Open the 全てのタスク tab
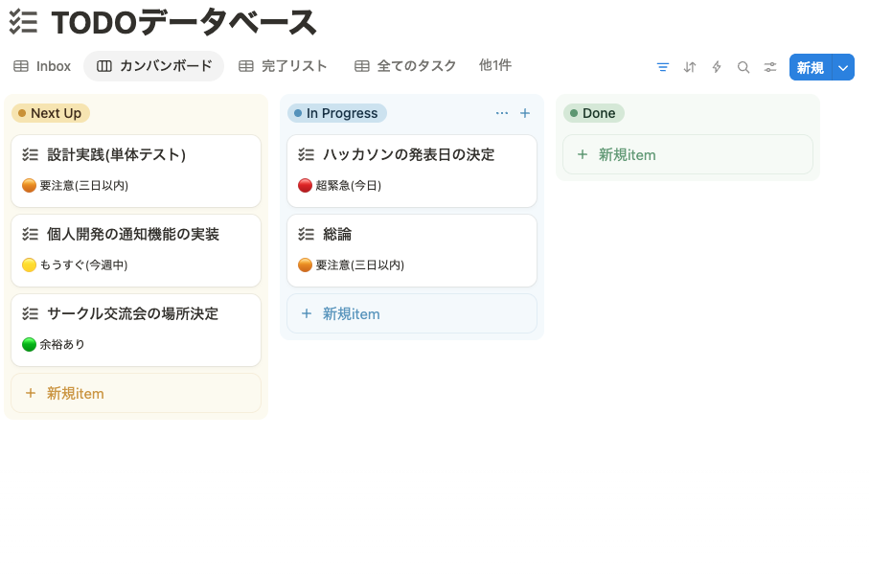This screenshot has height=575, width=869. click(405, 66)
